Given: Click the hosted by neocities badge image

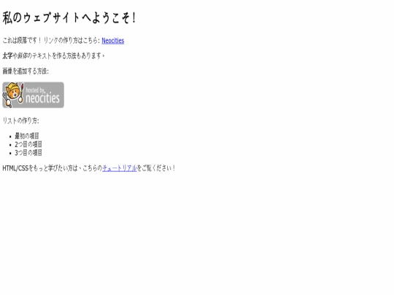Looking at the screenshot, I should 33,95.
